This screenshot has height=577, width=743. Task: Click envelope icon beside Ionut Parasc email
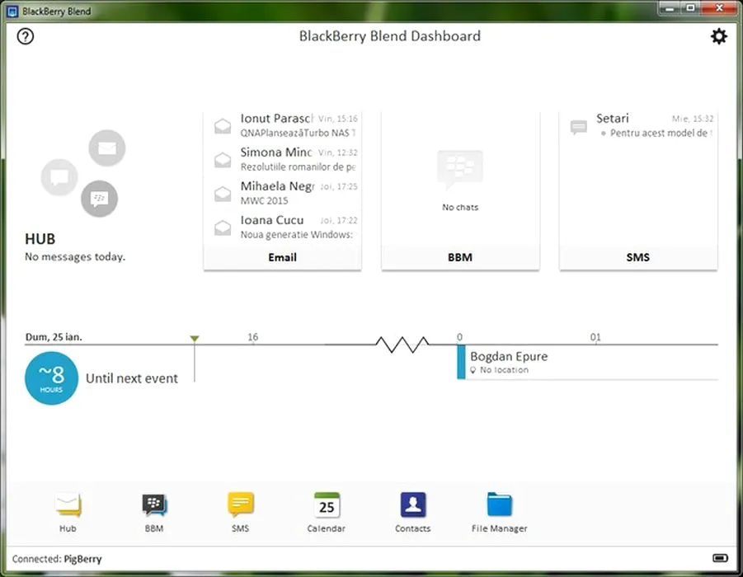(x=223, y=126)
